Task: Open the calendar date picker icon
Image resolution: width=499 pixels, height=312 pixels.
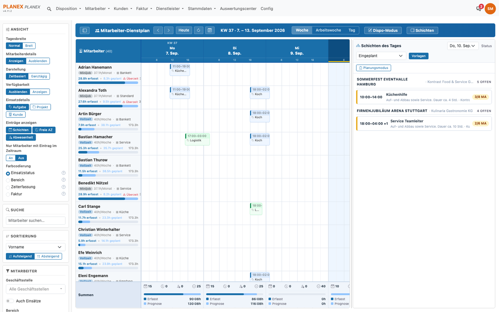Action: point(210,30)
